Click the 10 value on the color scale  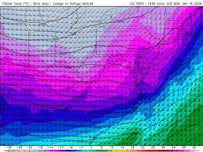click(x=112, y=147)
